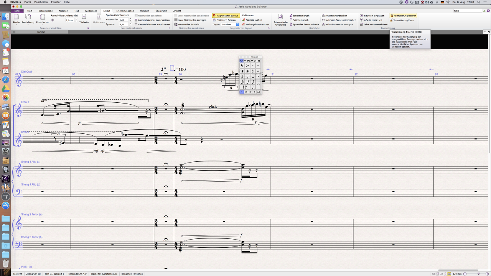This screenshot has width=491, height=276.
Task: Select voice 1 on Keypad
Action: (242, 92)
